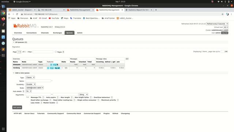Click the help icon beside Auto expire

pyautogui.click(x=58, y=97)
